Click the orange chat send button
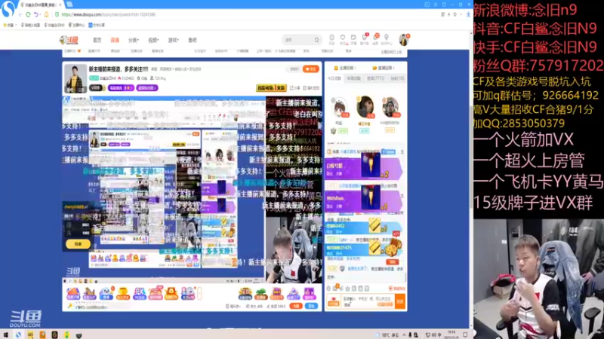Screen dimensions: 604x339 400,301
